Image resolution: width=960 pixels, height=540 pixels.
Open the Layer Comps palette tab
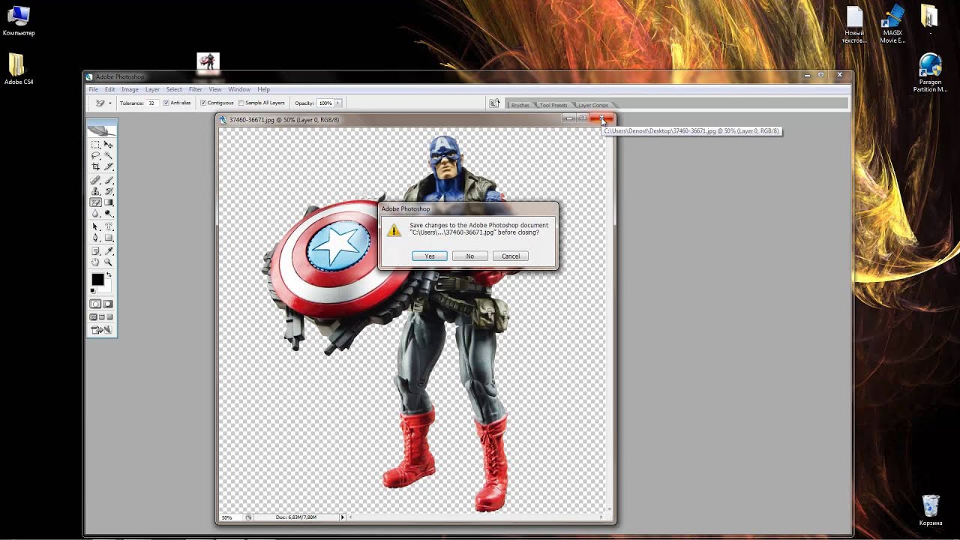tap(592, 105)
